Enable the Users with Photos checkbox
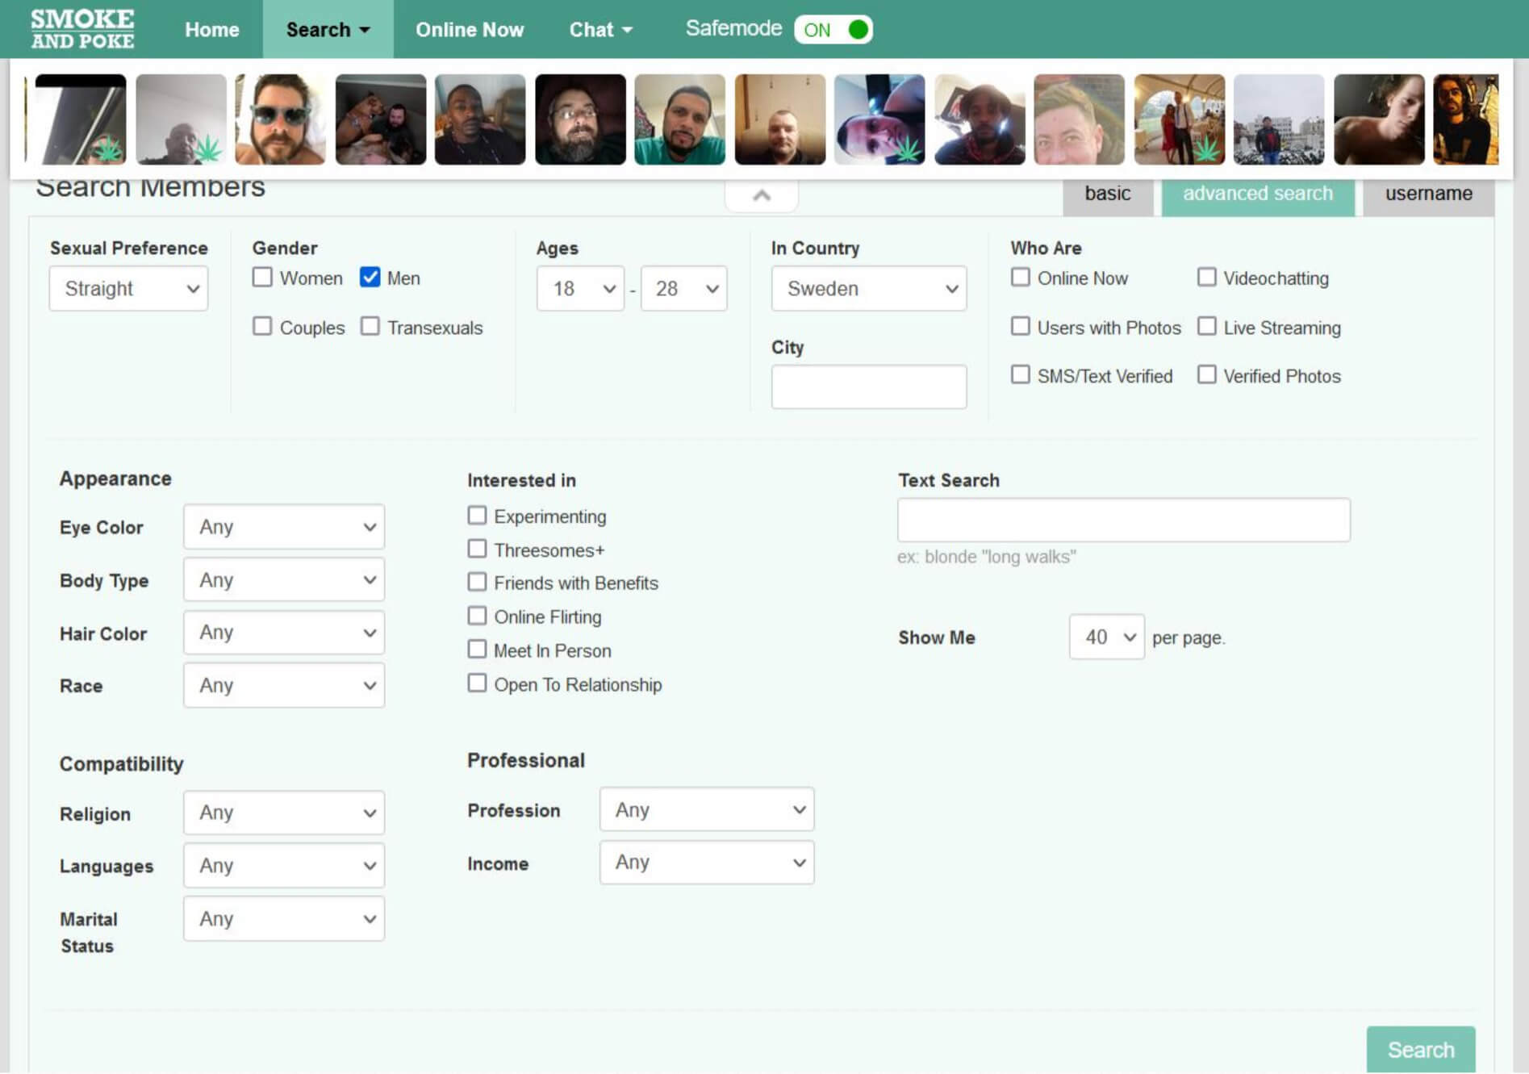 click(x=1021, y=327)
